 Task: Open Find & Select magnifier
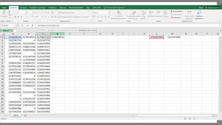click(199, 15)
